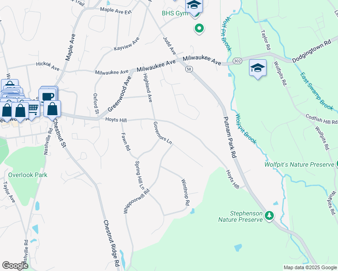Select the shopping bag marker on Chestnut St
This screenshot has width=338, height=271.
52,109
